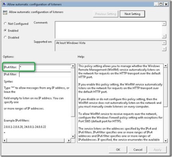Select the Not Configured radio option
Screen dimensions: 172x157
5,24
